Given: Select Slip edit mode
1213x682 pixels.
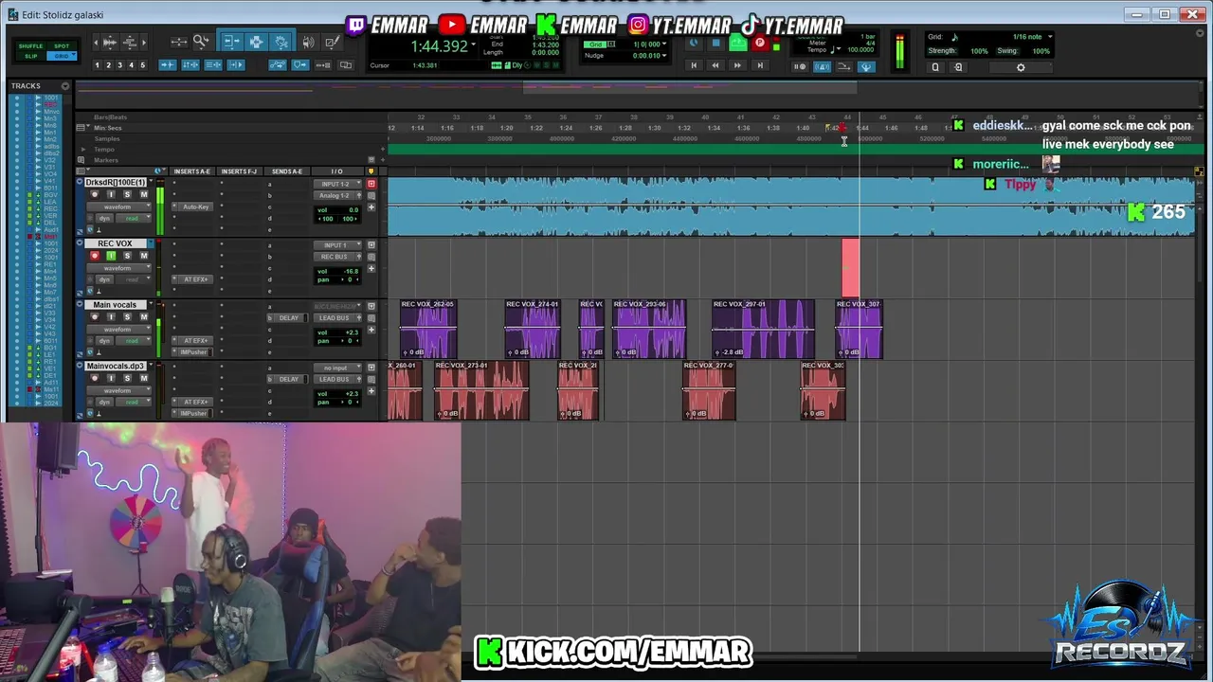Looking at the screenshot, I should [31, 56].
